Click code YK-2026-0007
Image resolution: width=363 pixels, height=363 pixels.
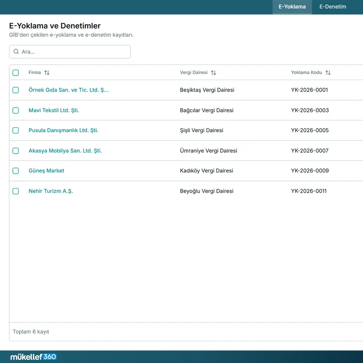310,151
